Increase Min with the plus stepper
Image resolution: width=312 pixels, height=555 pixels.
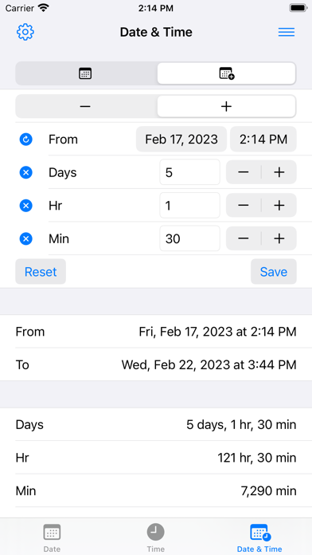(x=279, y=238)
